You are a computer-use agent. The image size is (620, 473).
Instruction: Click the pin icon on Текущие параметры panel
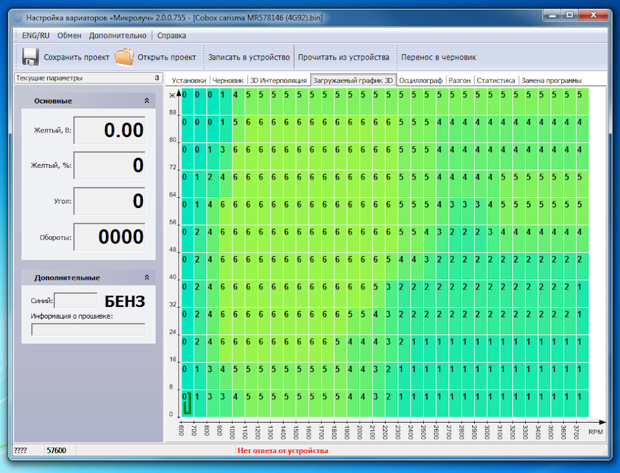pyautogui.click(x=156, y=78)
